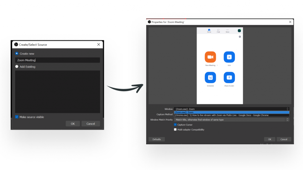Viewport: 303px width, 170px height.
Task: Open the Window dropdown
Action: [x=231, y=109]
